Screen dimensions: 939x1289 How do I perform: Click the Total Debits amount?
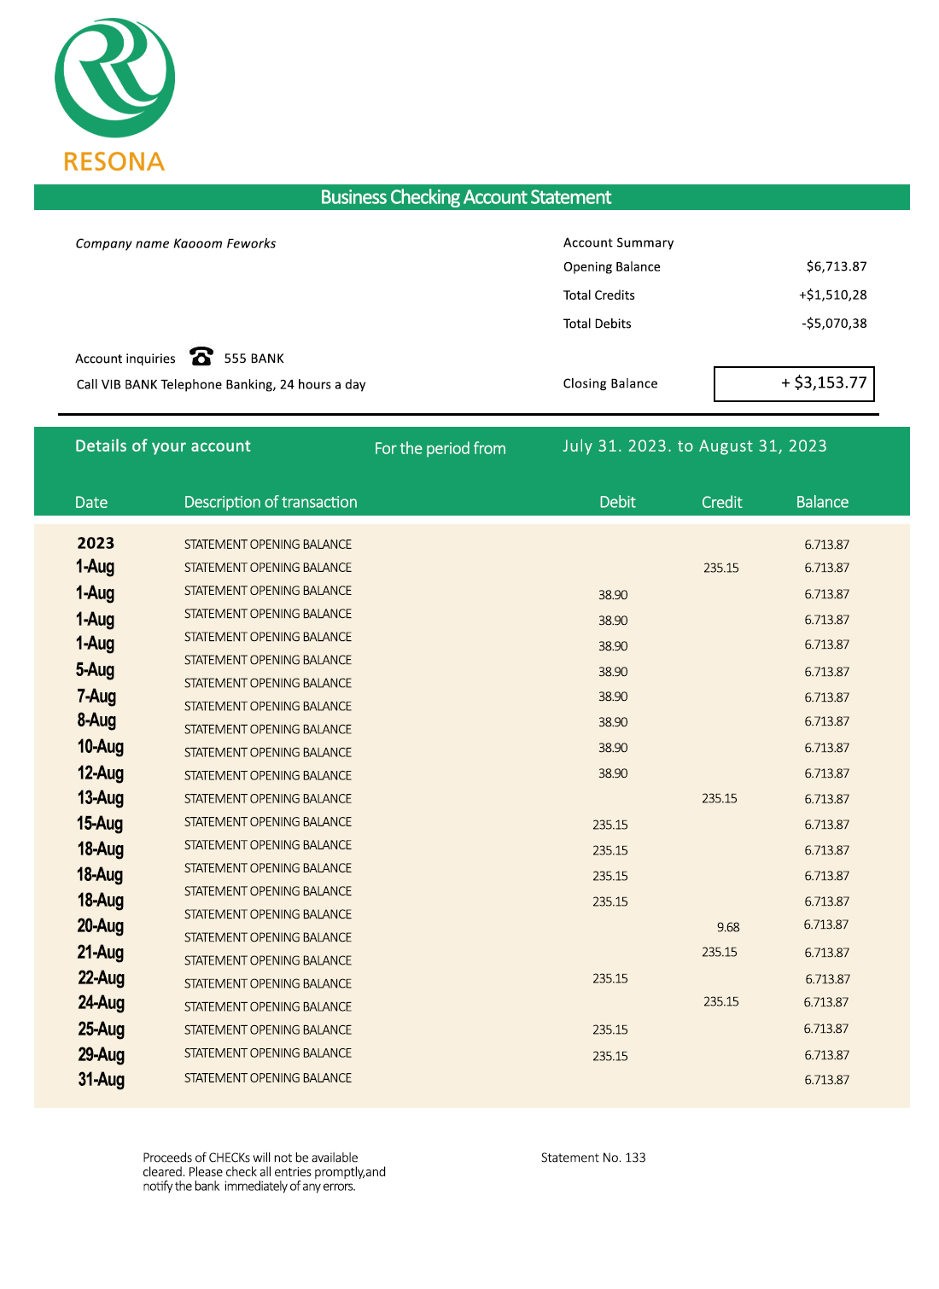click(834, 324)
